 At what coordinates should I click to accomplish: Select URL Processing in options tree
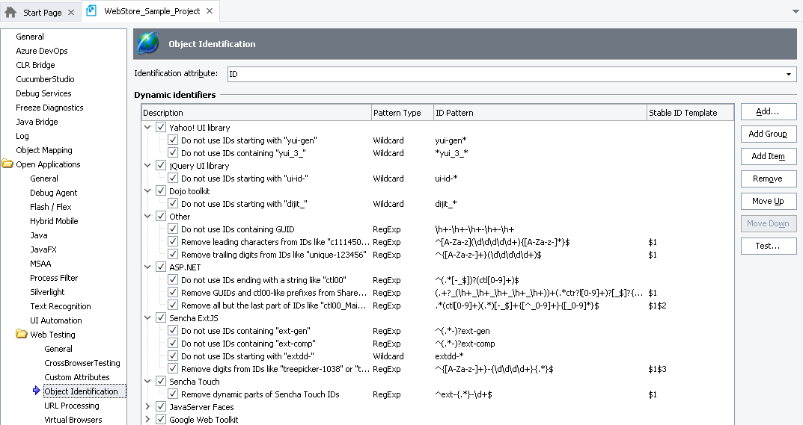71,406
